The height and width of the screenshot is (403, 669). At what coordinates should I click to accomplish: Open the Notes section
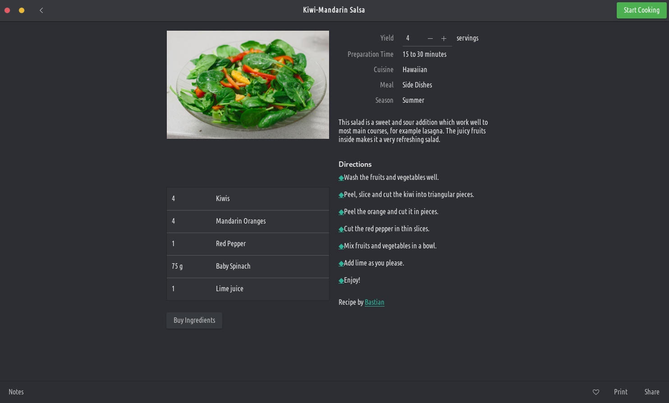tap(16, 392)
